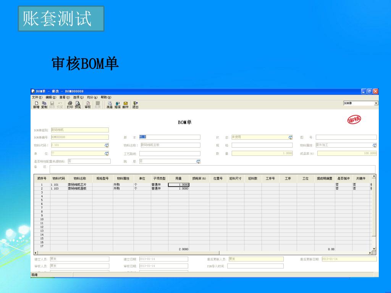
Task: Click the grid's horizontal scrollbar right arrow
Action: point(370,253)
